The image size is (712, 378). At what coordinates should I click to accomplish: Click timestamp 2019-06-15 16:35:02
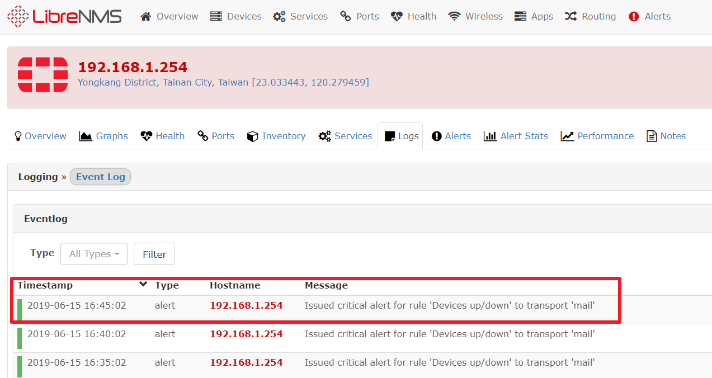(77, 362)
